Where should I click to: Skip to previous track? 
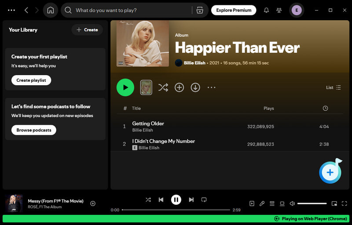click(x=161, y=200)
